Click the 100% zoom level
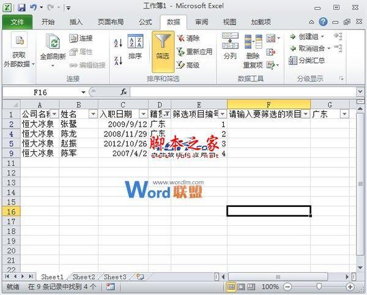This screenshot has width=367, height=295. [270, 286]
